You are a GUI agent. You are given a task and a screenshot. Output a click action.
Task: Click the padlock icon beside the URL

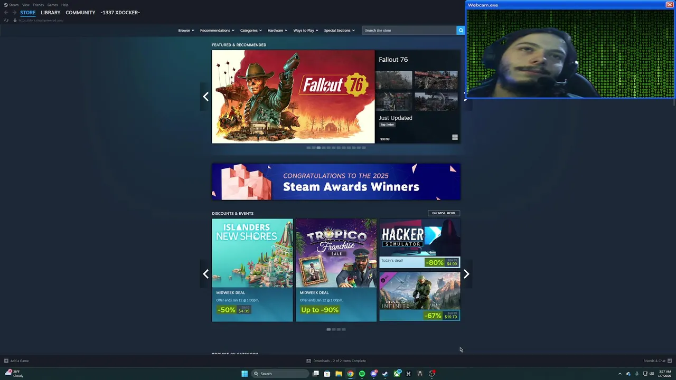coord(15,20)
